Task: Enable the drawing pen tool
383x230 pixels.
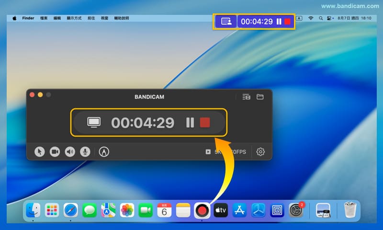Action: pos(104,152)
